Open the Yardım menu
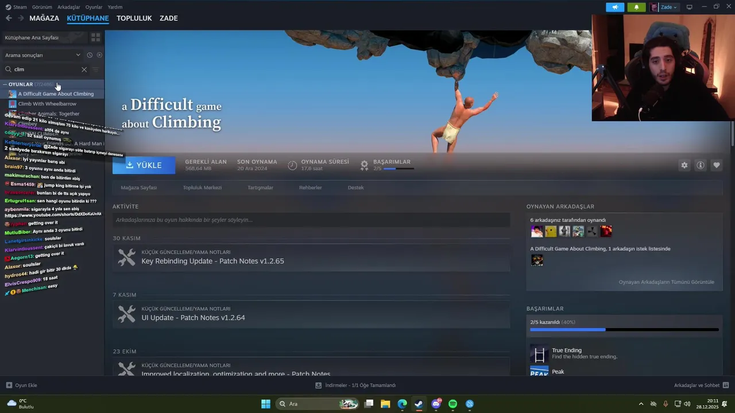 [115, 7]
